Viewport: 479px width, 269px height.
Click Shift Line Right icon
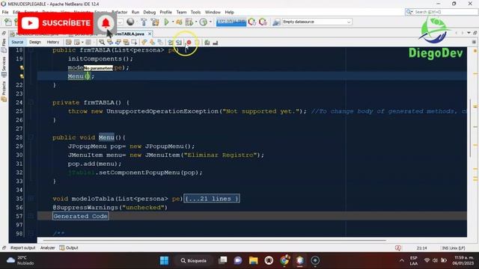(179, 43)
